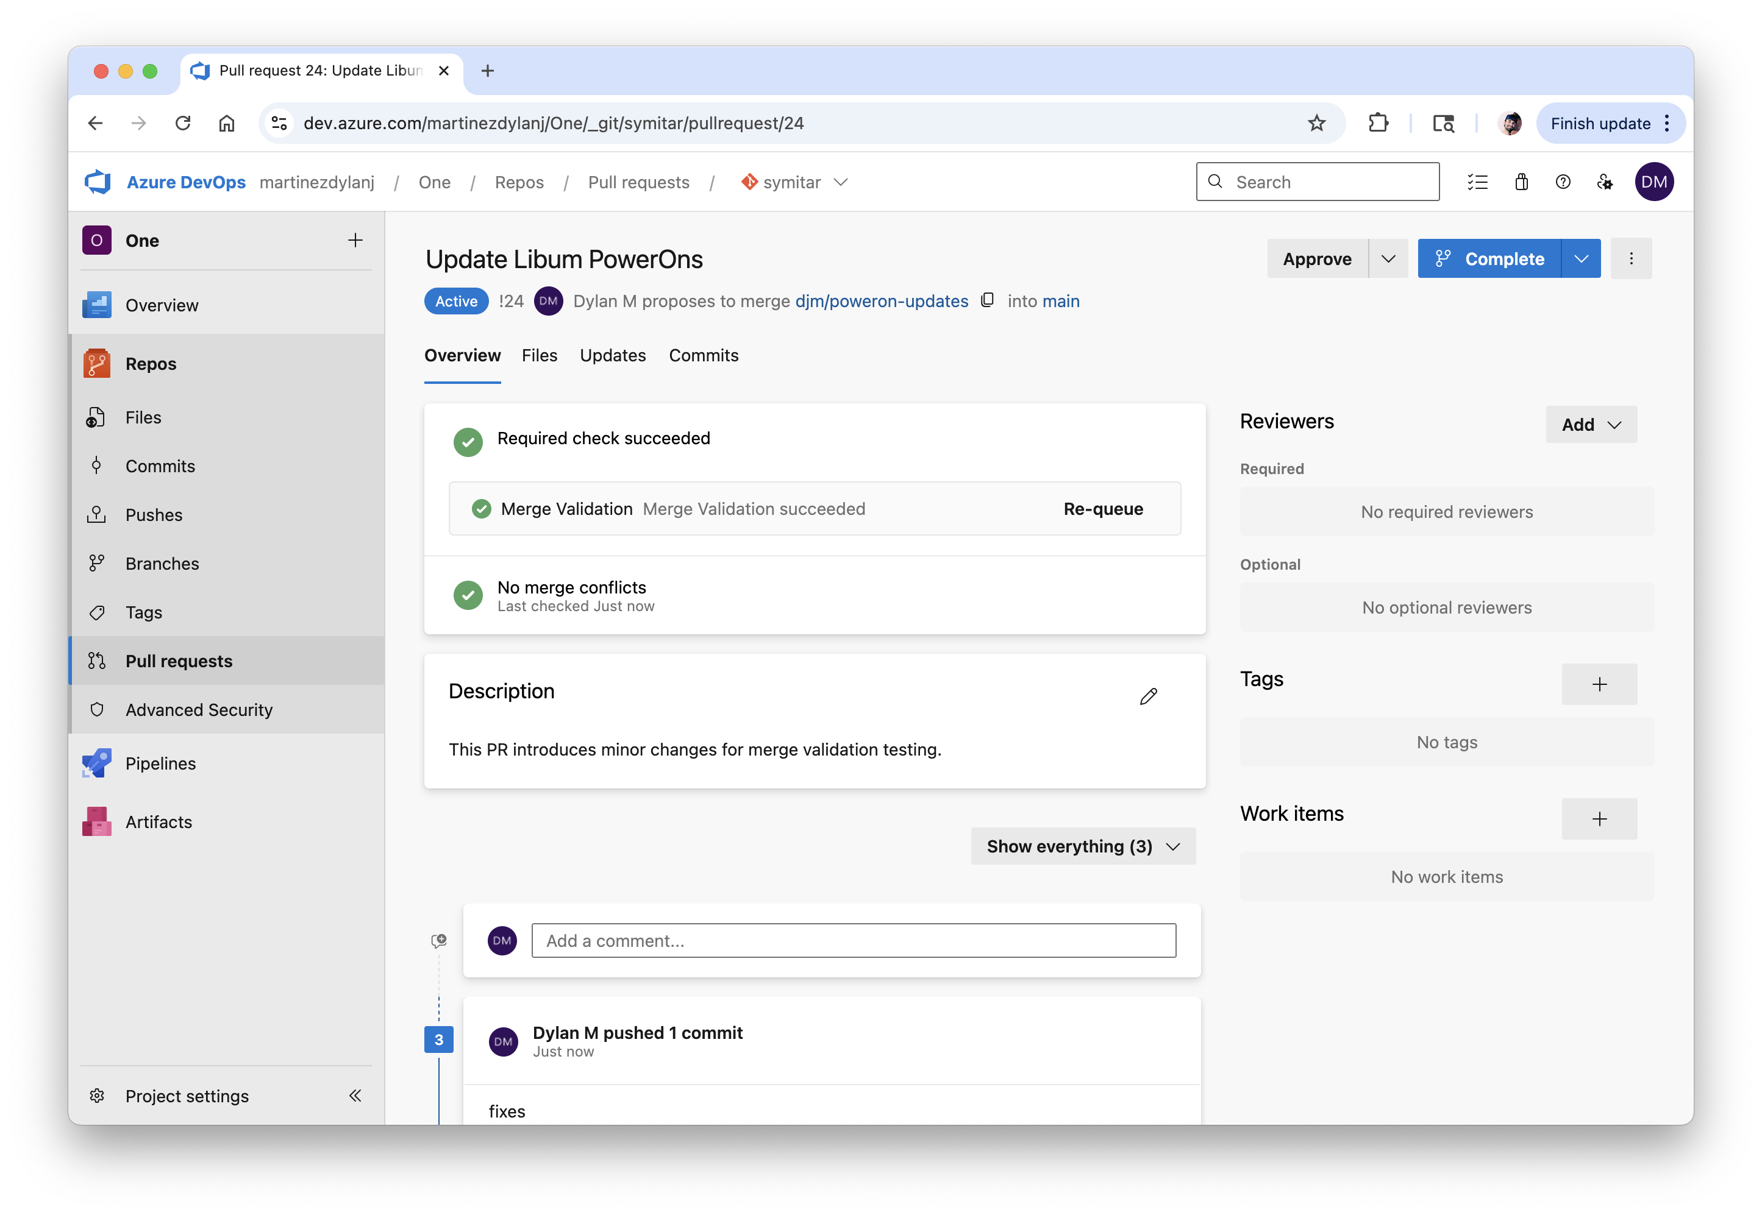Screen dimensions: 1762x1215
Task: Open Project settings gear
Action: (97, 1096)
